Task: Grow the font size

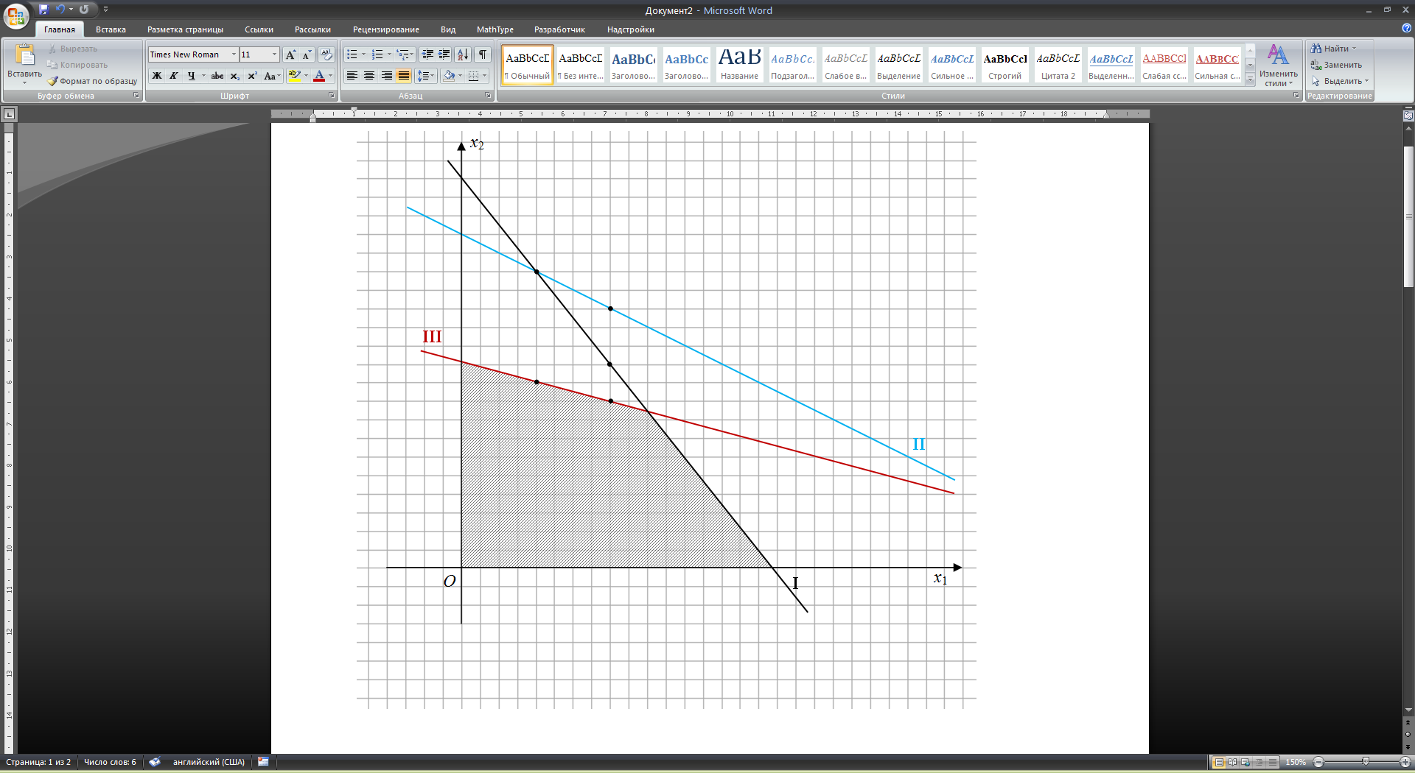Action: [x=290, y=54]
